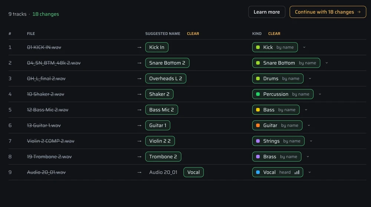Toggle the Bass Mic 2 suggested name

click(161, 110)
